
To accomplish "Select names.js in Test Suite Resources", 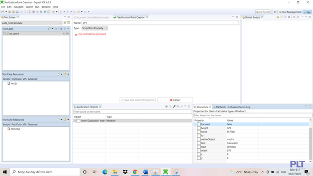I will 13,129.
